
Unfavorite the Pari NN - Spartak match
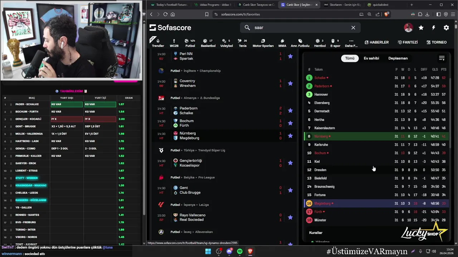click(290, 56)
